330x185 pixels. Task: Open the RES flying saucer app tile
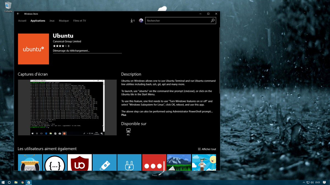pyautogui.click(x=30, y=162)
